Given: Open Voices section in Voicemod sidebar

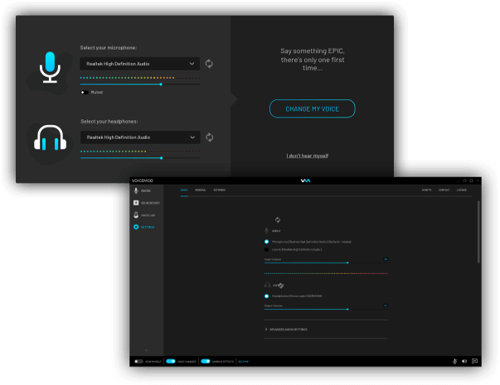Looking at the screenshot, I should pyautogui.click(x=143, y=190).
